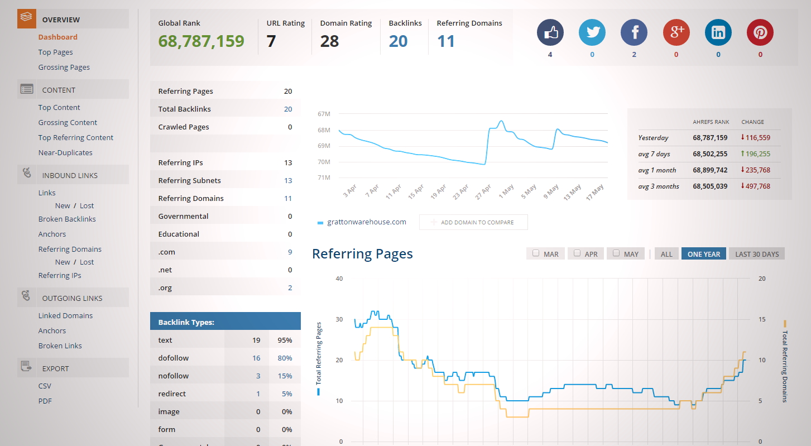Click the Google Plus icon
This screenshot has height=446, width=811.
tap(676, 33)
